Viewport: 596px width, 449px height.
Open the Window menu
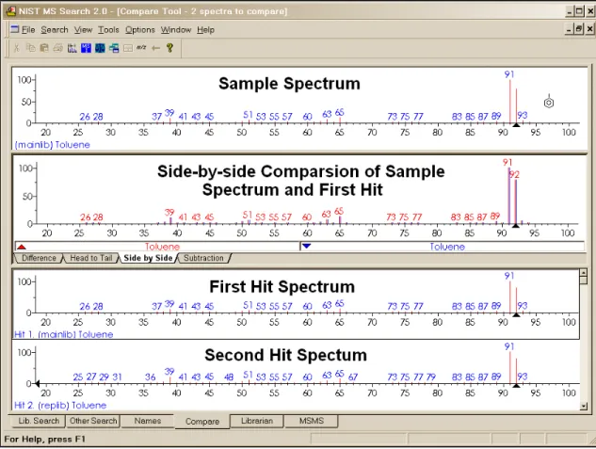coord(176,29)
